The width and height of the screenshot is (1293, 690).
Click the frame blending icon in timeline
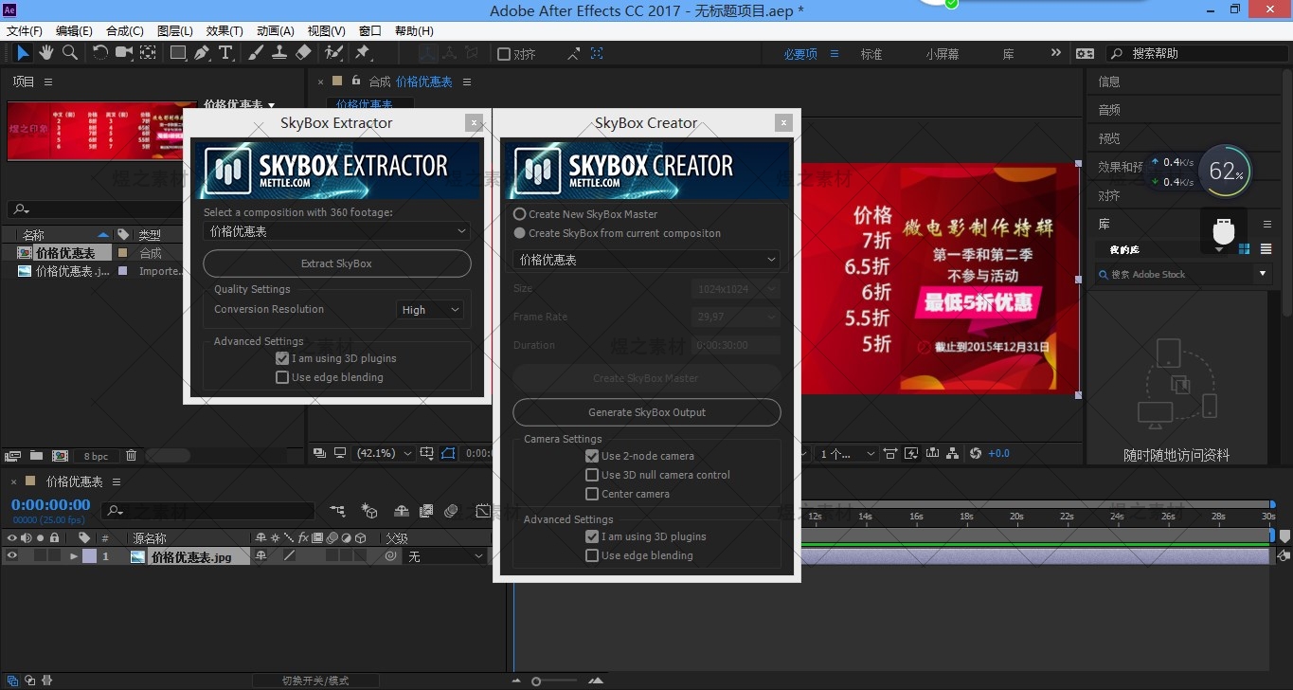[426, 511]
